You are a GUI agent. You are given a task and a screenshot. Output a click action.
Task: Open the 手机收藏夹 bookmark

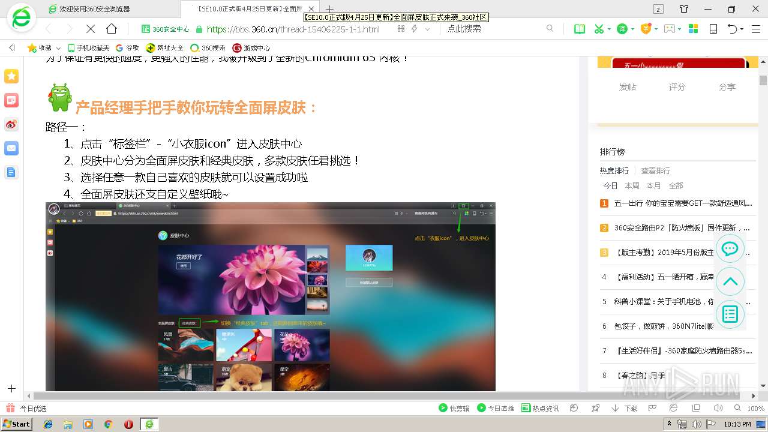89,48
